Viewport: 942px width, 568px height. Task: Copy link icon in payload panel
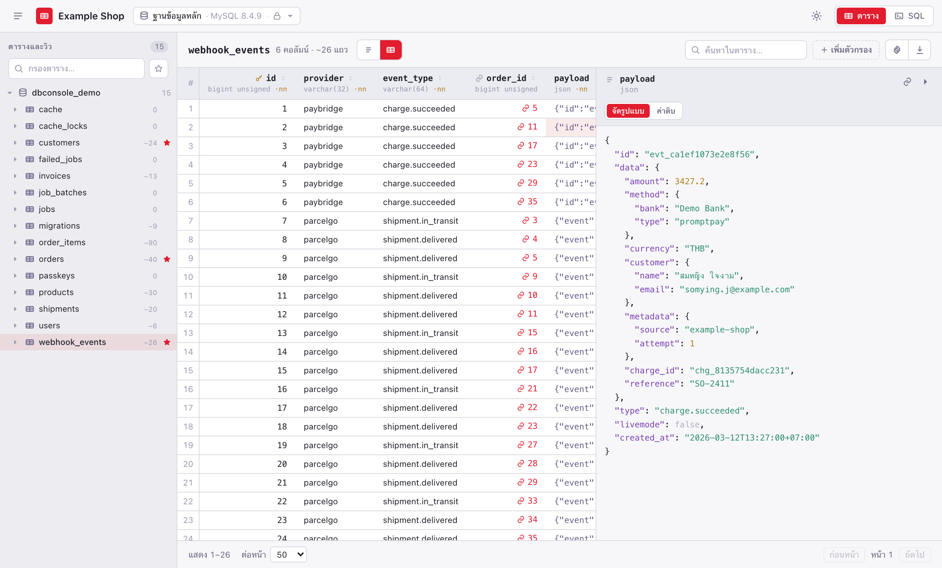tap(907, 82)
